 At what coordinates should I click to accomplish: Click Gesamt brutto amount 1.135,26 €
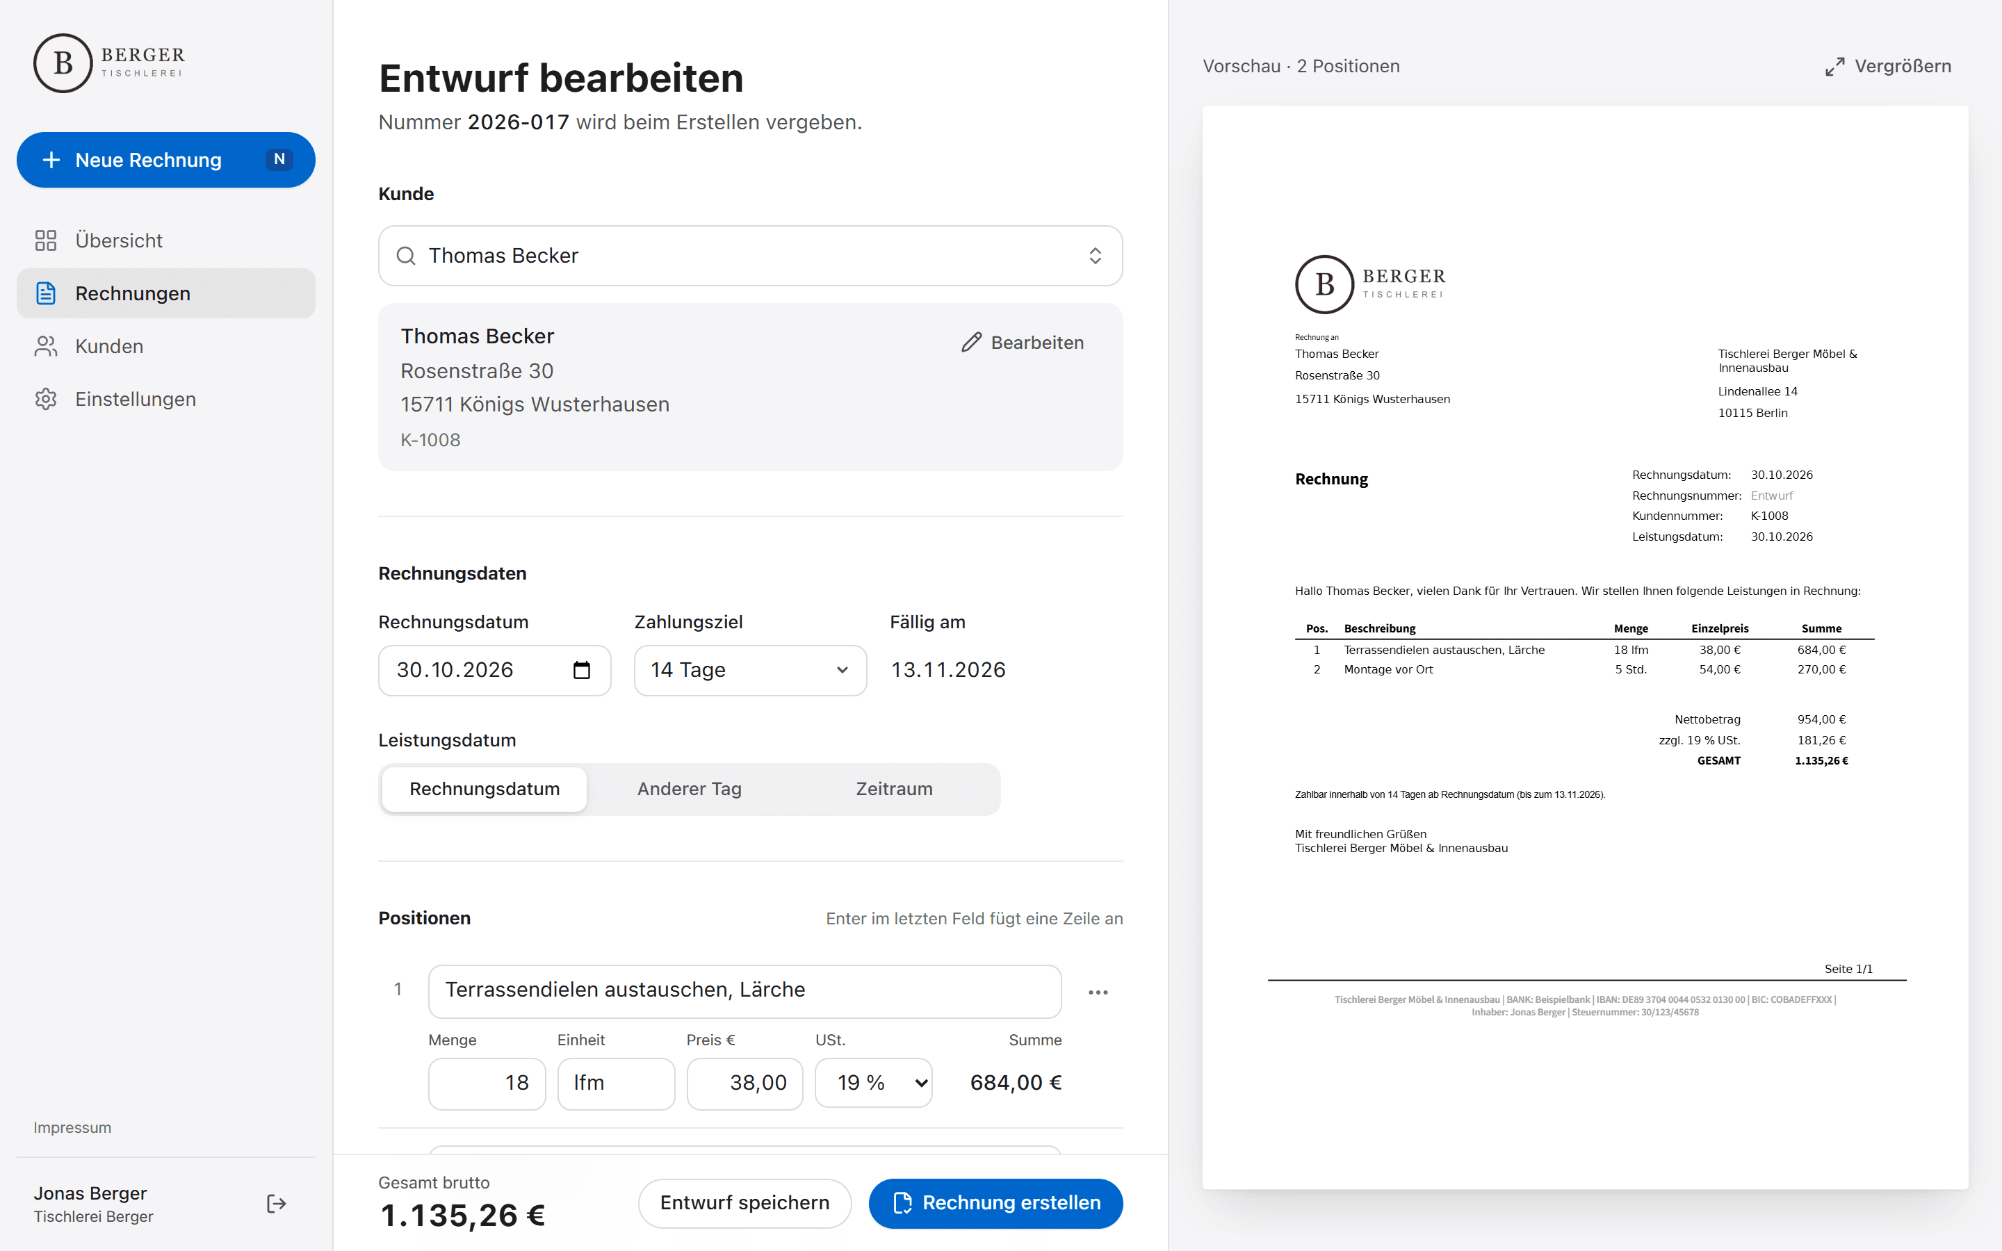pyautogui.click(x=462, y=1216)
